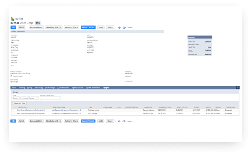Click the Amount column header

[209, 107]
